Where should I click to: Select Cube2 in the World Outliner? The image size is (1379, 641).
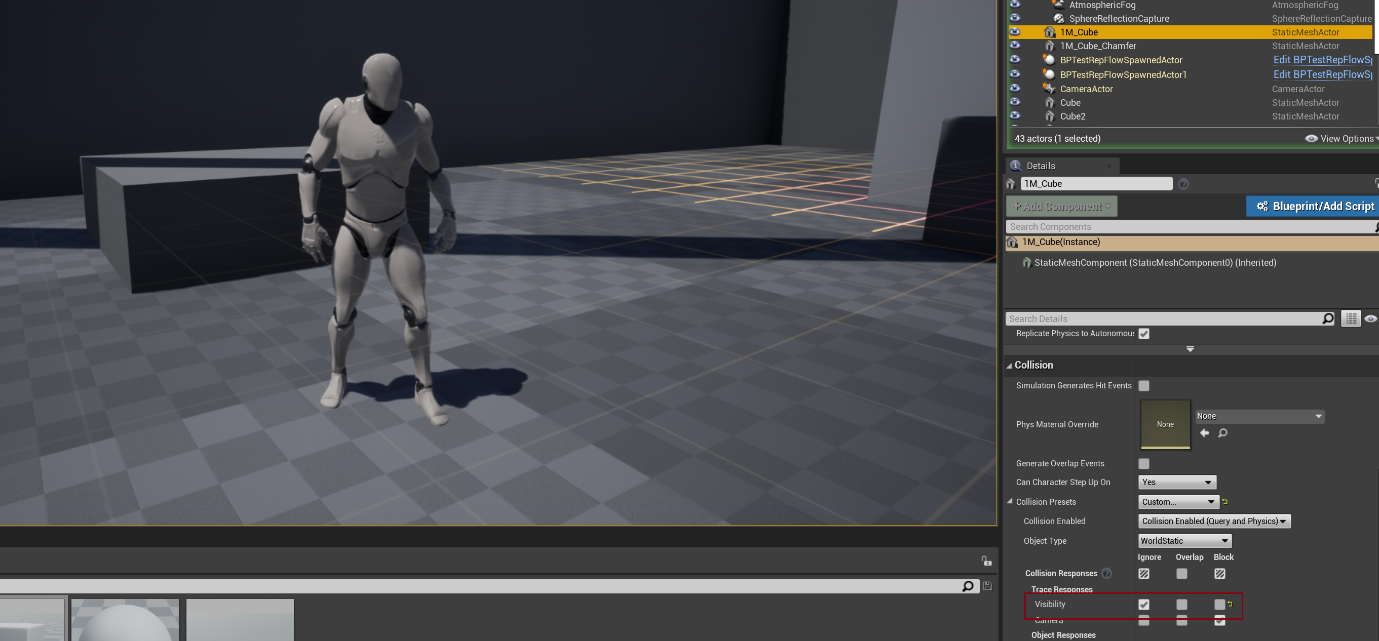pyautogui.click(x=1073, y=116)
